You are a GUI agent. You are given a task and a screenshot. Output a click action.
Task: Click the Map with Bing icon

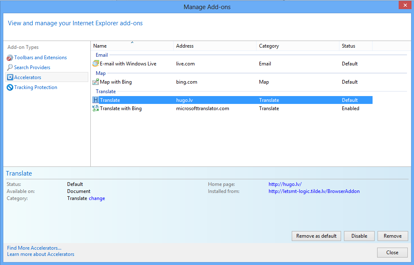click(96, 82)
